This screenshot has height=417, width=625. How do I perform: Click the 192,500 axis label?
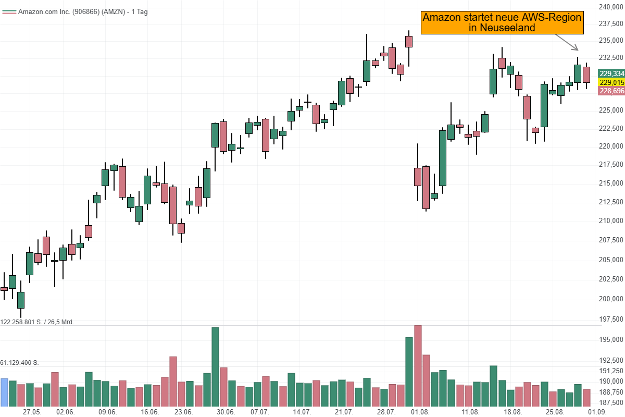611,360
